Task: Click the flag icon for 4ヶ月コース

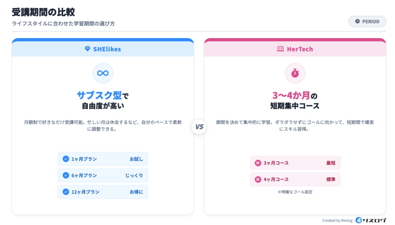Action: [x=258, y=180]
